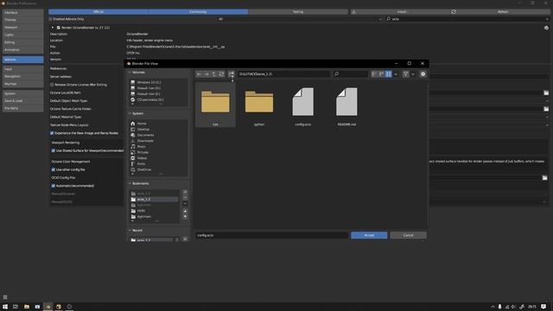The height and width of the screenshot is (311, 553).
Task: Toggle Automatic(recommended) checkbox
Action: [54, 186]
